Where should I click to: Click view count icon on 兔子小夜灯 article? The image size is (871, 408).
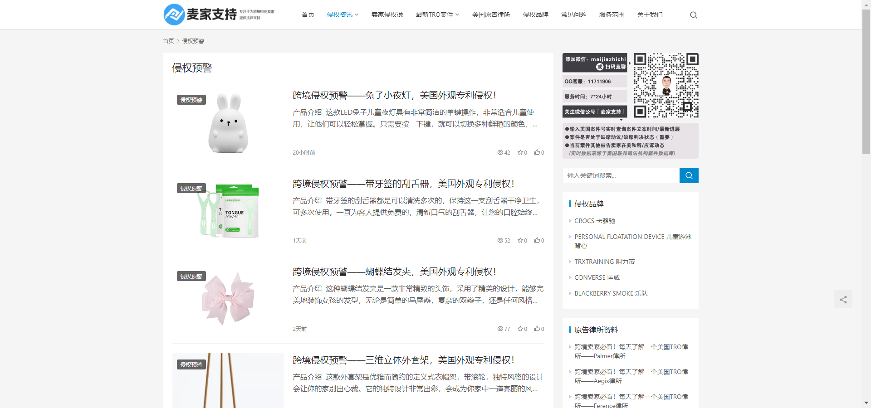[x=500, y=152]
